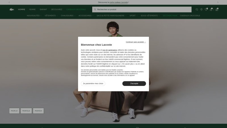
Task: Click the search magnifier icon
Action: [95, 9]
